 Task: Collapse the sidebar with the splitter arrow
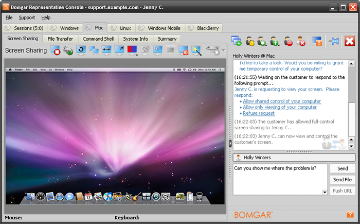pos(230,143)
